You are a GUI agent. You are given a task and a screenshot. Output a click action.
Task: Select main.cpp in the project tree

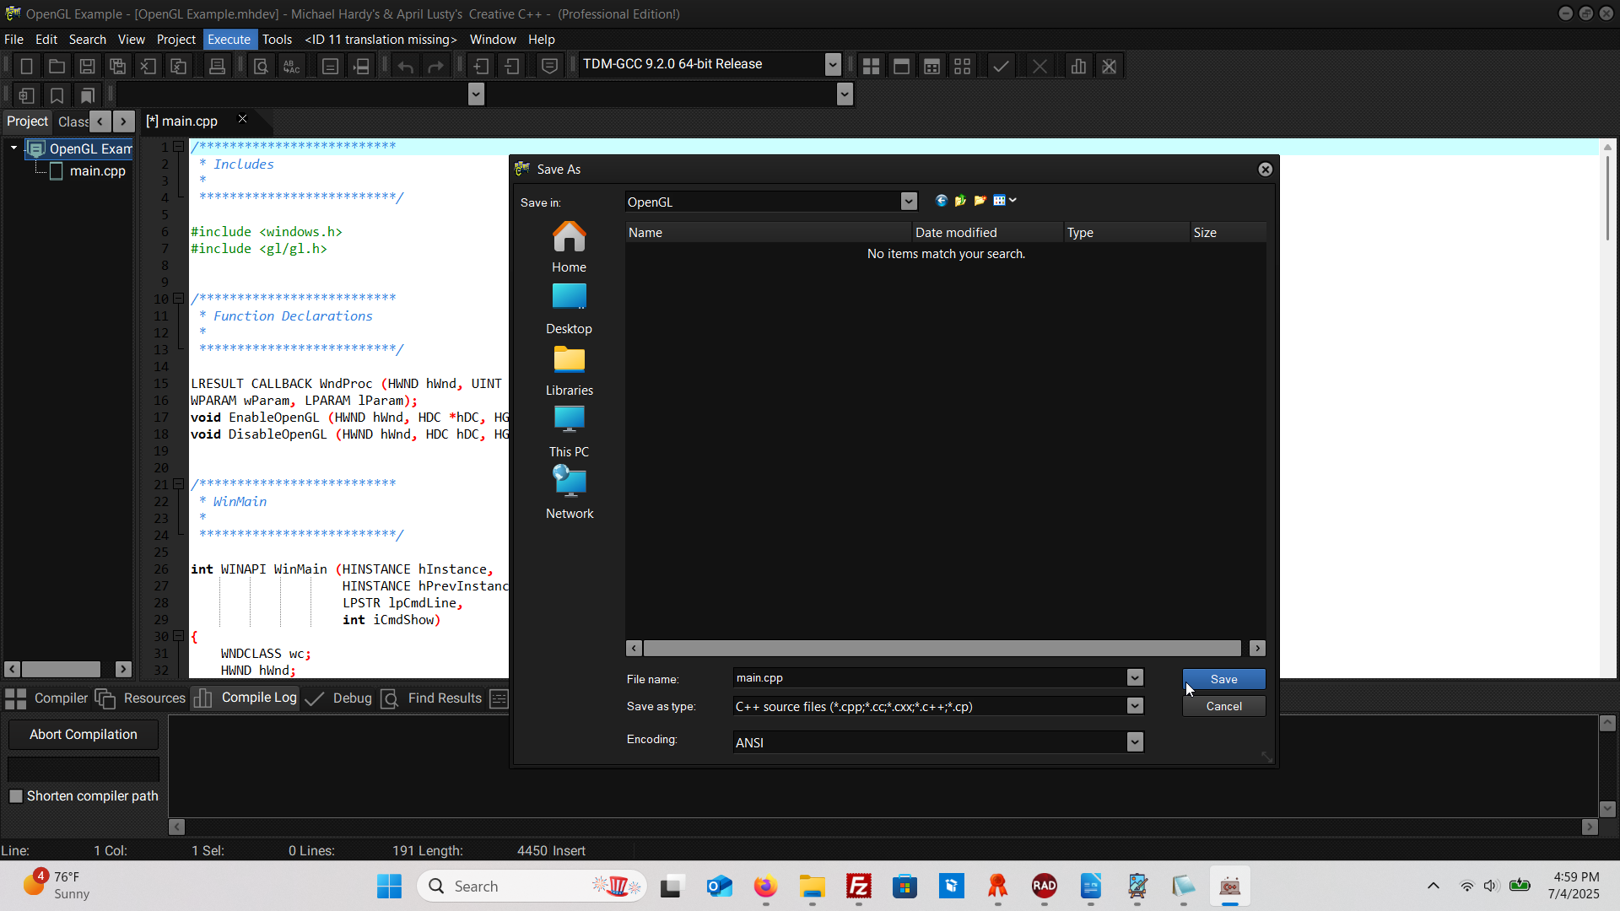(x=97, y=171)
